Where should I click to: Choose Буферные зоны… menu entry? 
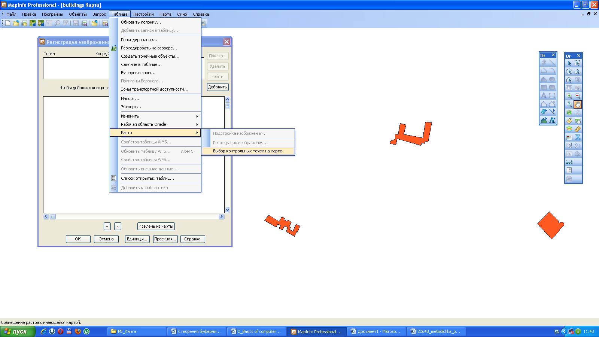pos(155,73)
